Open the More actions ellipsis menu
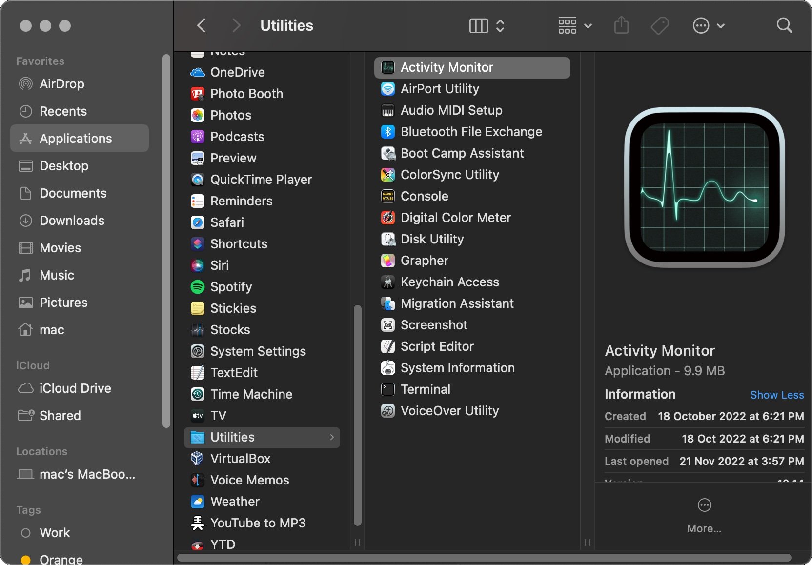812x565 pixels. pos(701,25)
